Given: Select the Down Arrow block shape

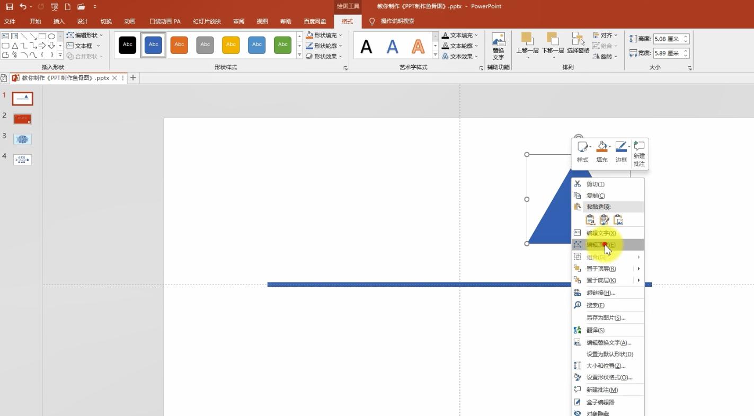Looking at the screenshot, I should (x=51, y=46).
